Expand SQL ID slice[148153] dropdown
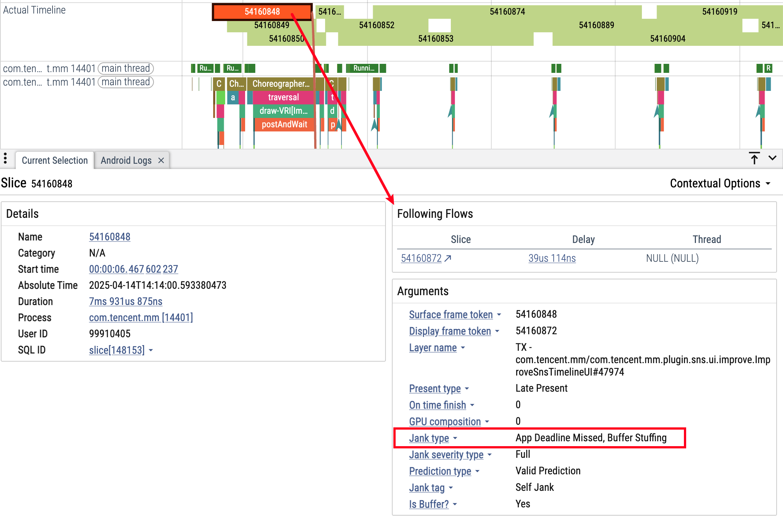Screen dimensions: 783x516 tap(151, 350)
